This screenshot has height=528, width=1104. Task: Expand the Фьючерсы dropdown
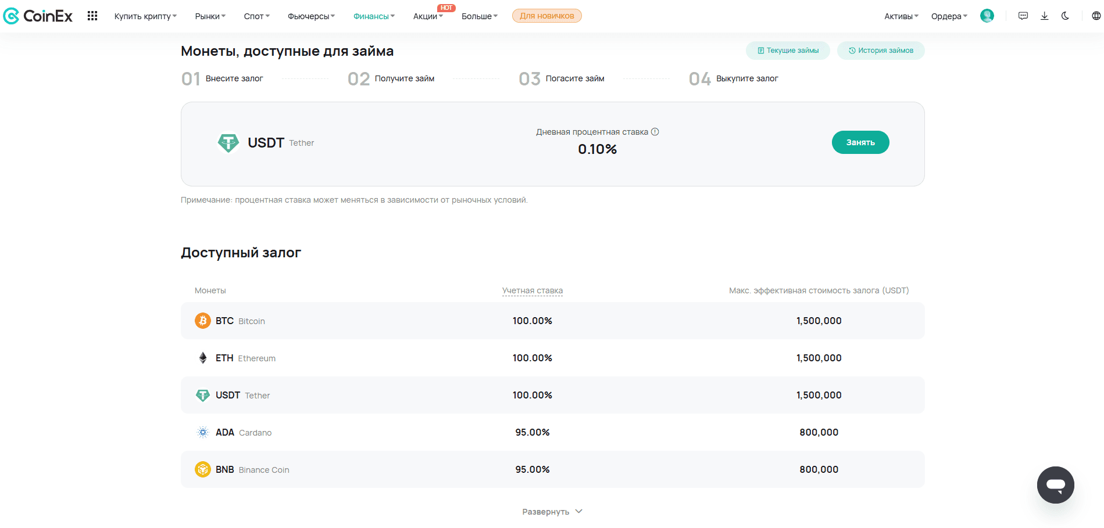[312, 16]
